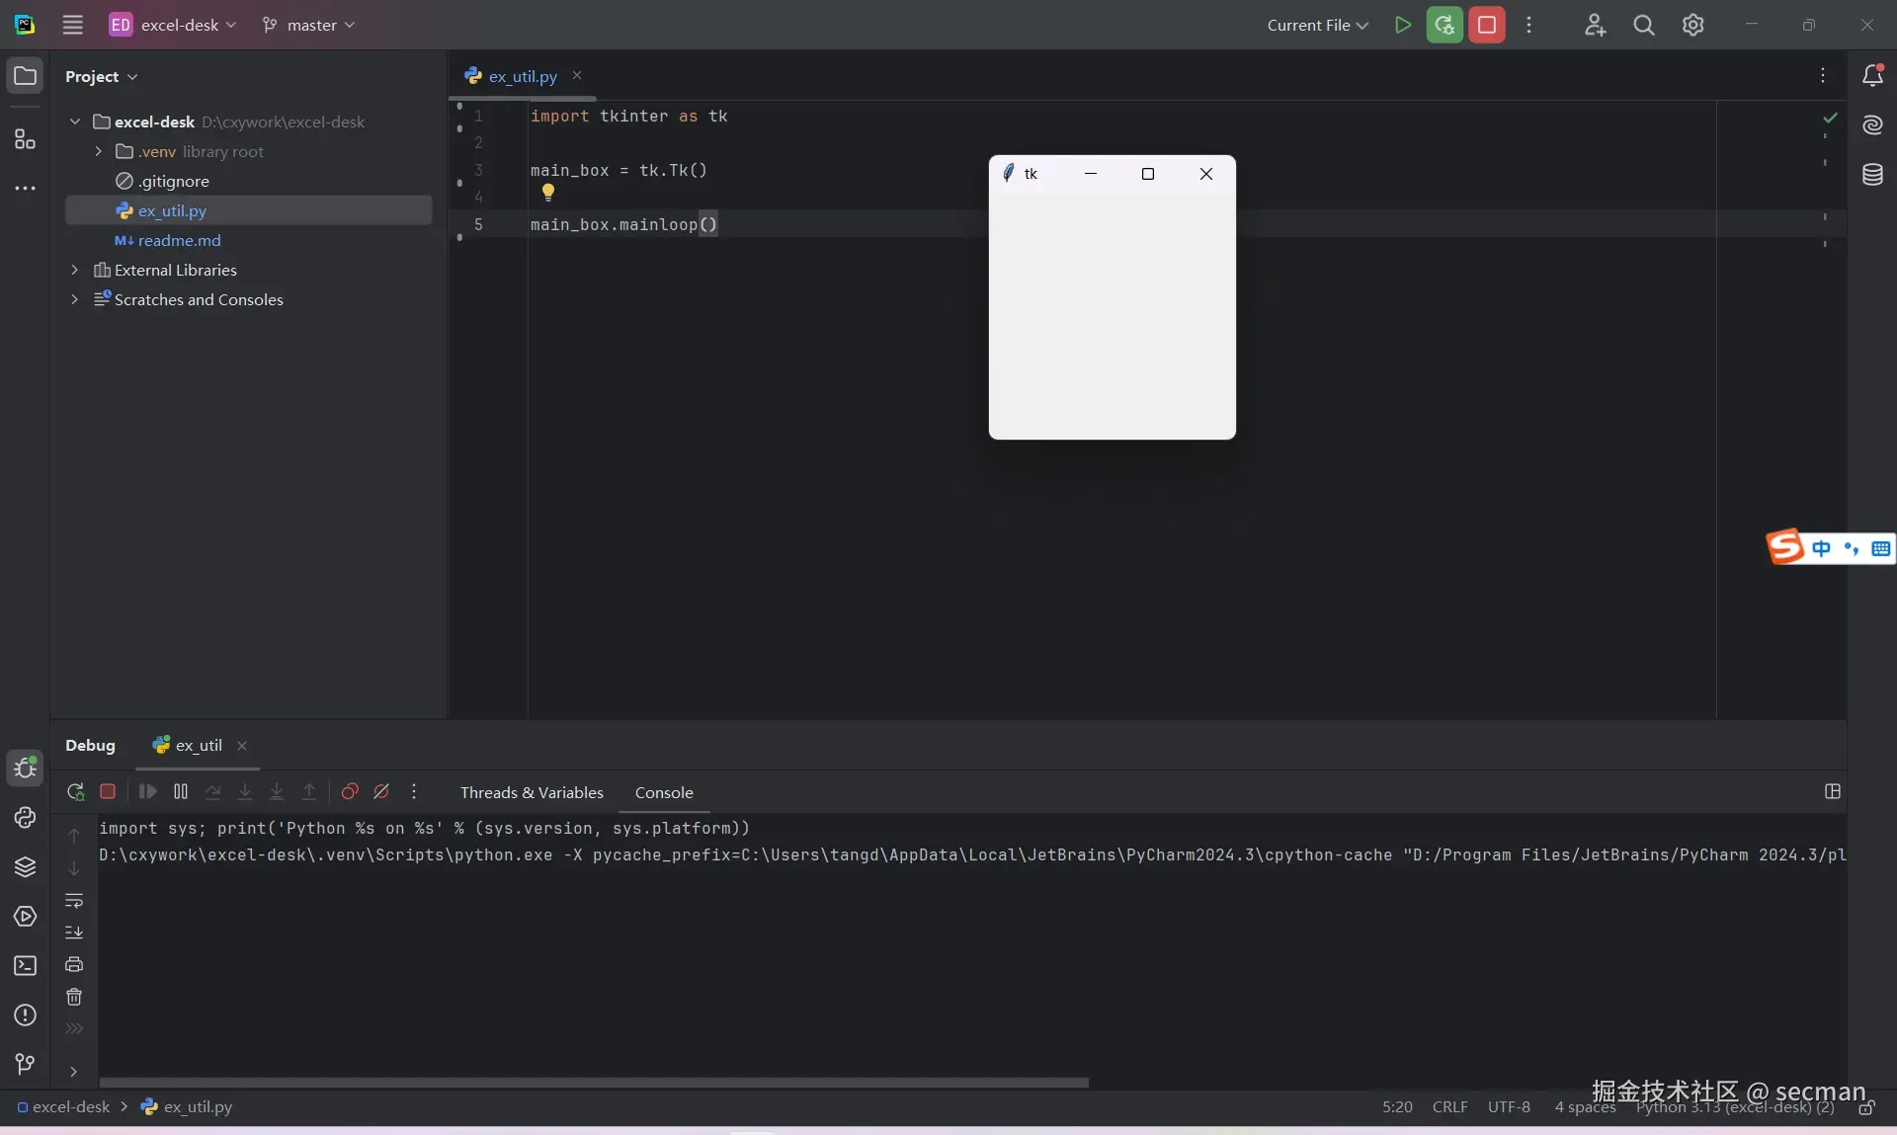1897x1135 pixels.
Task: Toggle scroll to end of console
Action: [x=74, y=932]
